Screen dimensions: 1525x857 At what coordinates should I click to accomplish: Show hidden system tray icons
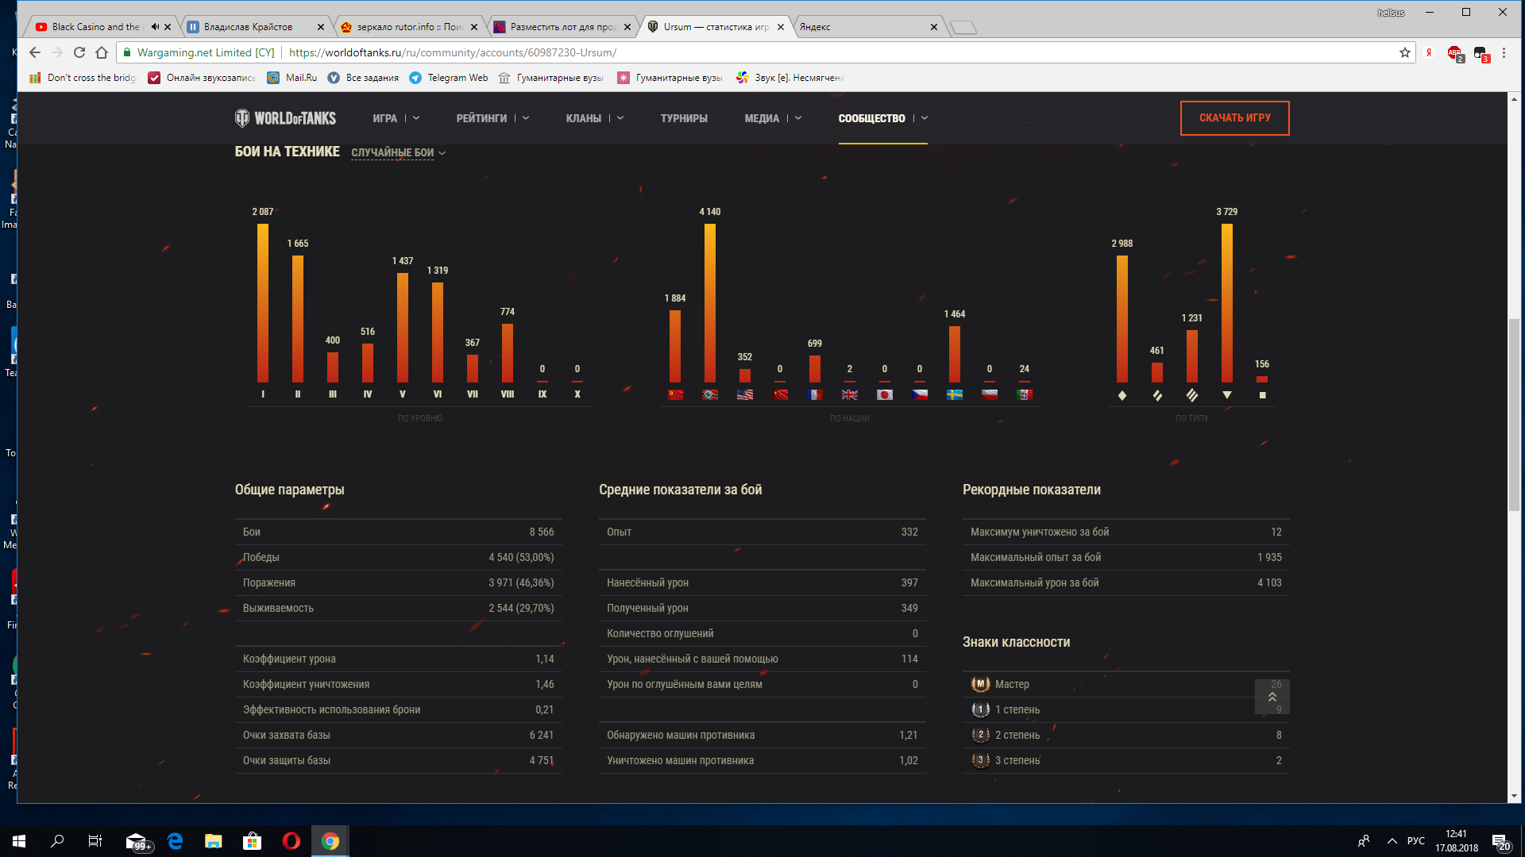click(1392, 841)
